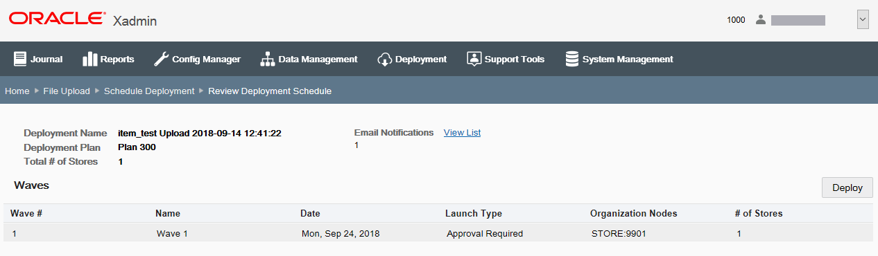878x256 pixels.
Task: Click the Approval Required cell
Action: (x=485, y=233)
